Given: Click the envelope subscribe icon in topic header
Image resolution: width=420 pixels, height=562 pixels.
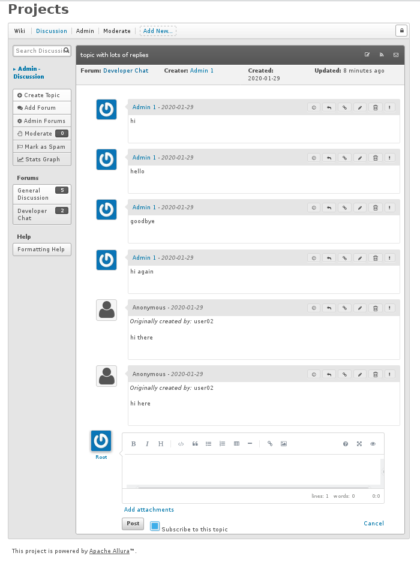Looking at the screenshot, I should tap(396, 55).
